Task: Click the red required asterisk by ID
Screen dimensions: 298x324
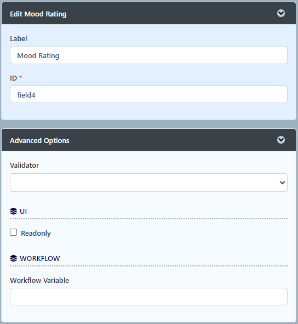Action: coord(20,77)
